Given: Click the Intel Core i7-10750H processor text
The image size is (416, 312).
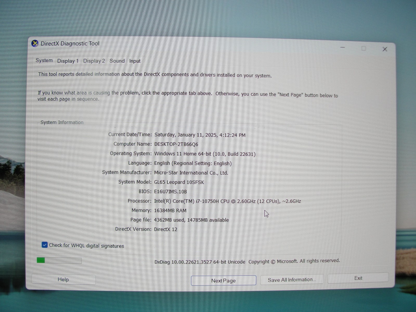Looking at the screenshot, I should tap(227, 201).
